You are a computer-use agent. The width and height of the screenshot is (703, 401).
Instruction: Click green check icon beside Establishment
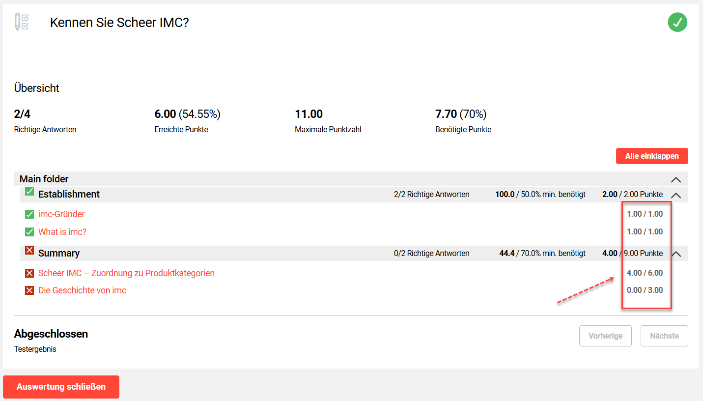pos(29,192)
